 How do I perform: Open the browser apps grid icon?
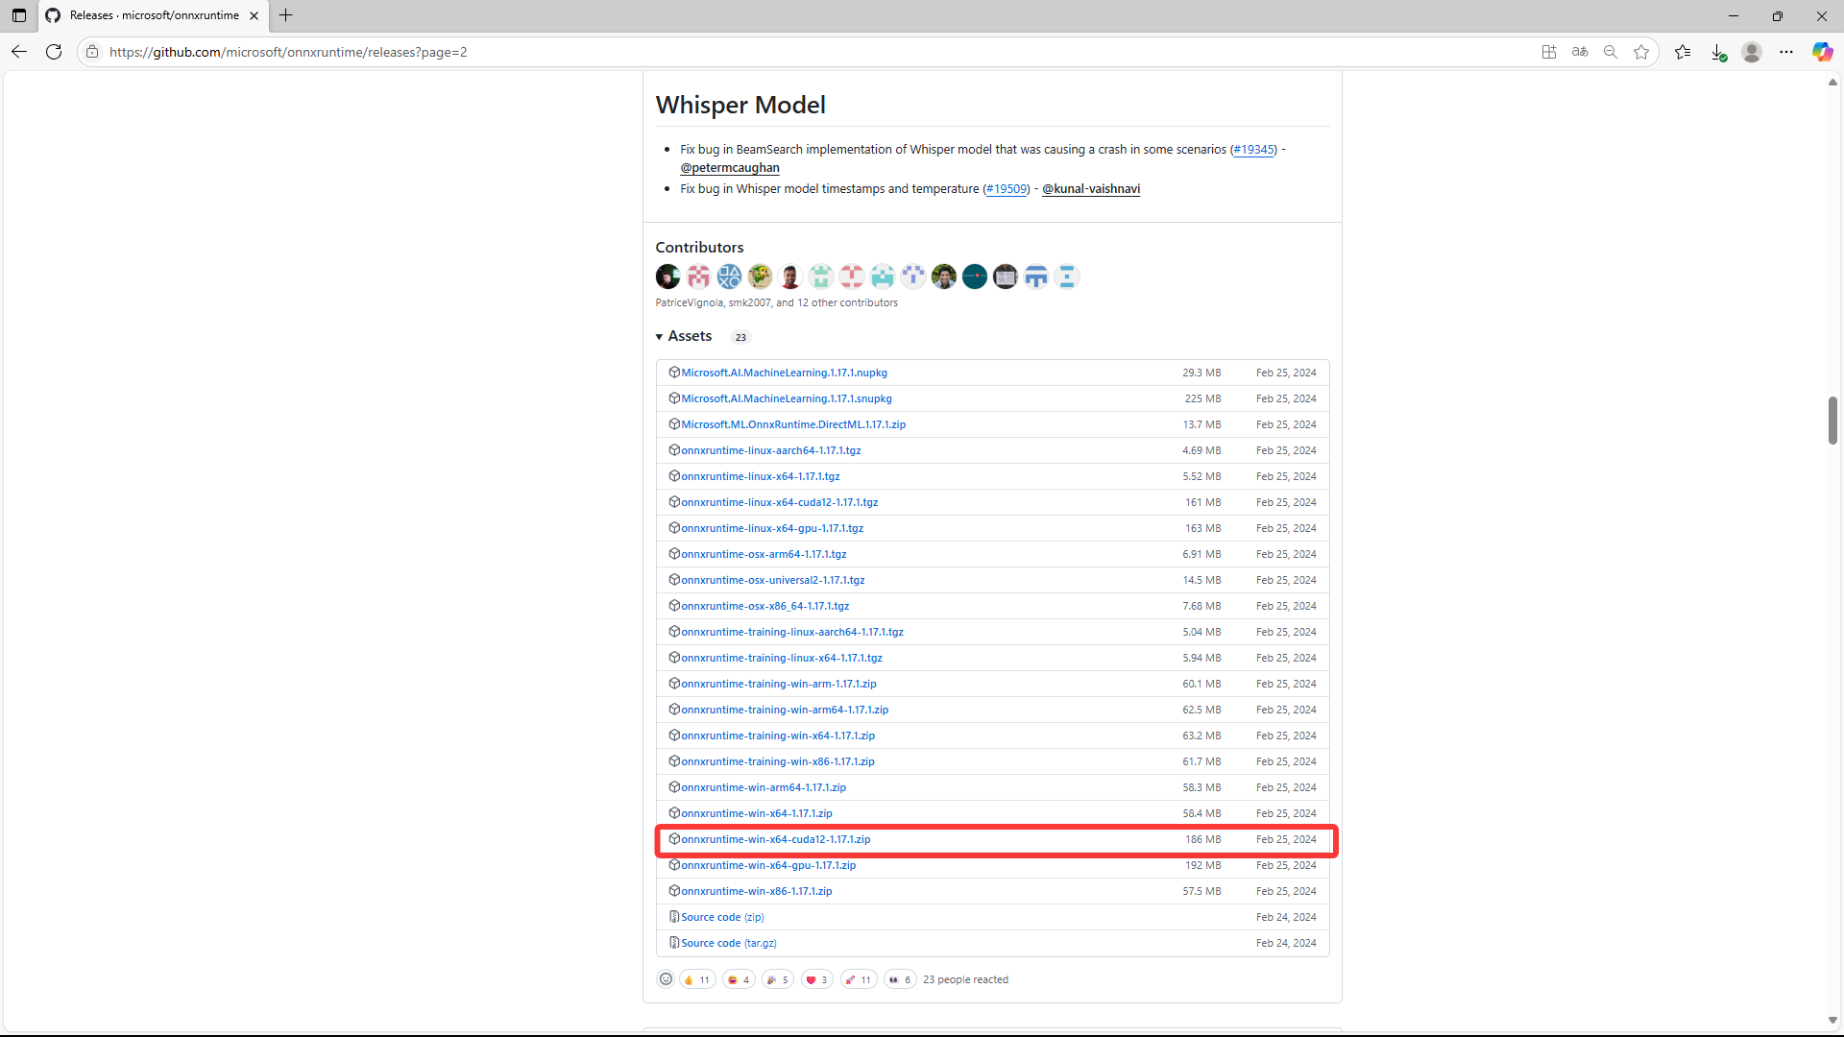pos(1549,52)
